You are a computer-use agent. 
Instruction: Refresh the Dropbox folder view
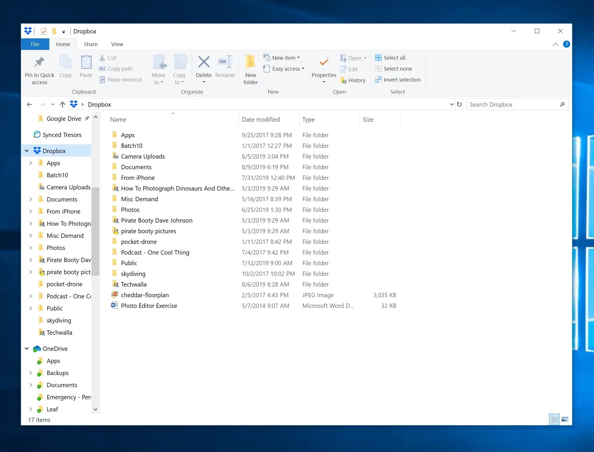point(459,104)
